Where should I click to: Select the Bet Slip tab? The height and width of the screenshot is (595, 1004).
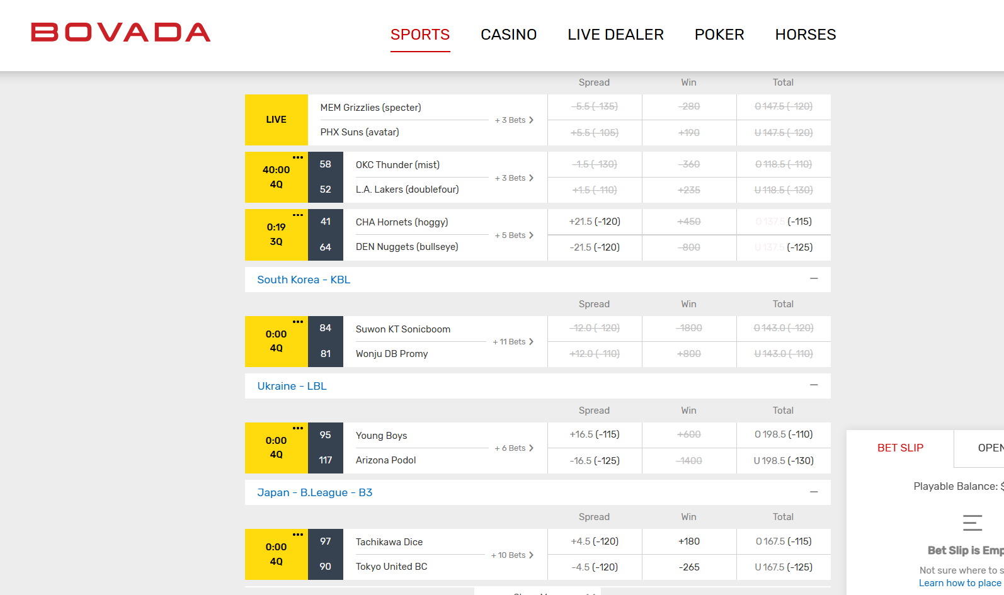[900, 448]
